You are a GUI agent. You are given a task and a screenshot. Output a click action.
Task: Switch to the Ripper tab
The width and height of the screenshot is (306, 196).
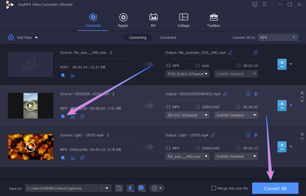pyautogui.click(x=123, y=20)
